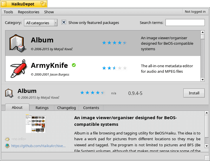Open the Repositories menu
This screenshot has width=210, height=161.
(29, 12)
